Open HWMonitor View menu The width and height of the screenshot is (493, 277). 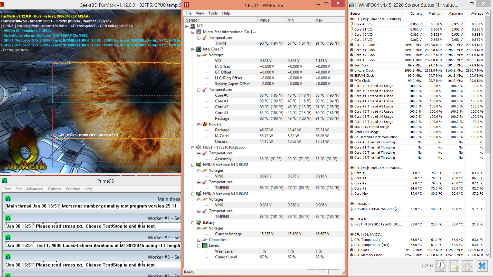[x=200, y=13]
